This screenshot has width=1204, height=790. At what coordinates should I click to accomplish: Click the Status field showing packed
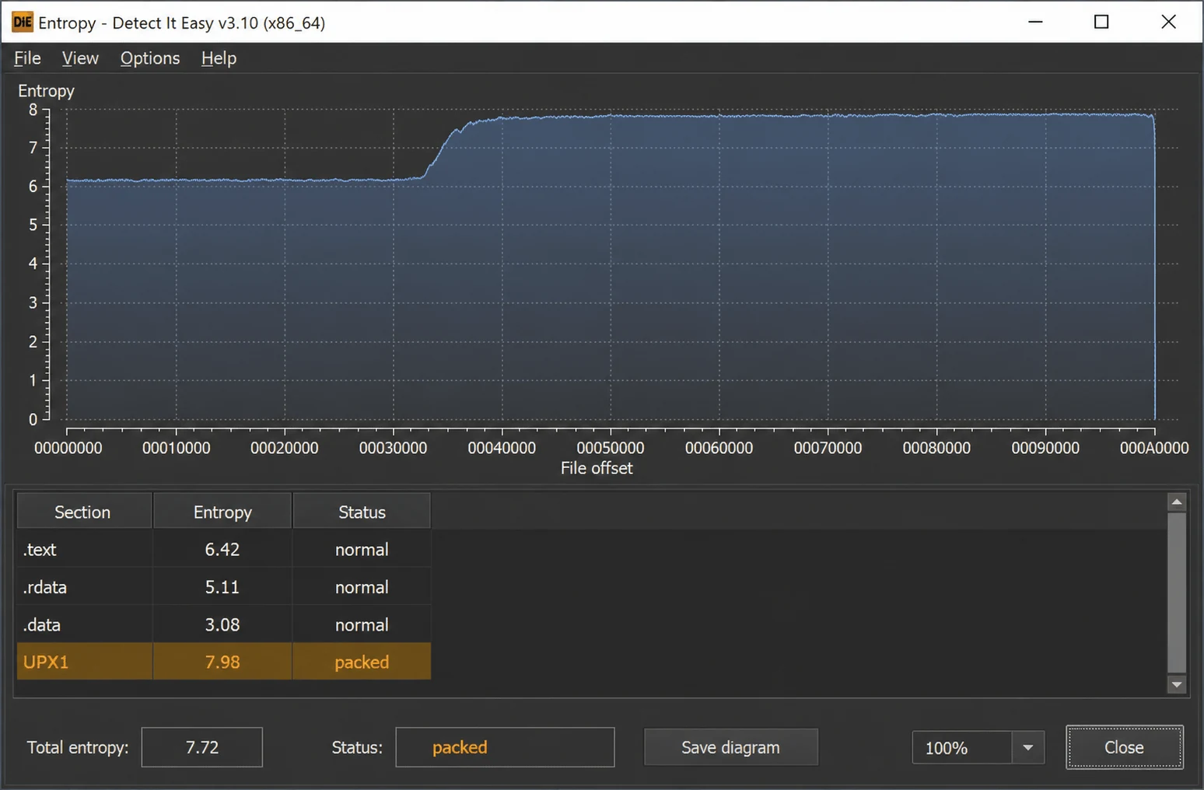click(x=505, y=747)
